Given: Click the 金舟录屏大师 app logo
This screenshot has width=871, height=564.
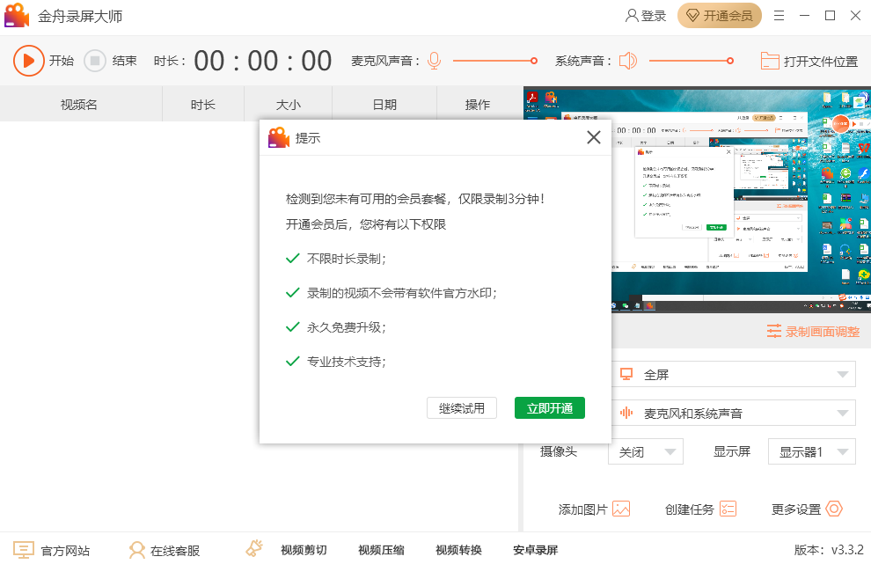Looking at the screenshot, I should click(x=17, y=16).
